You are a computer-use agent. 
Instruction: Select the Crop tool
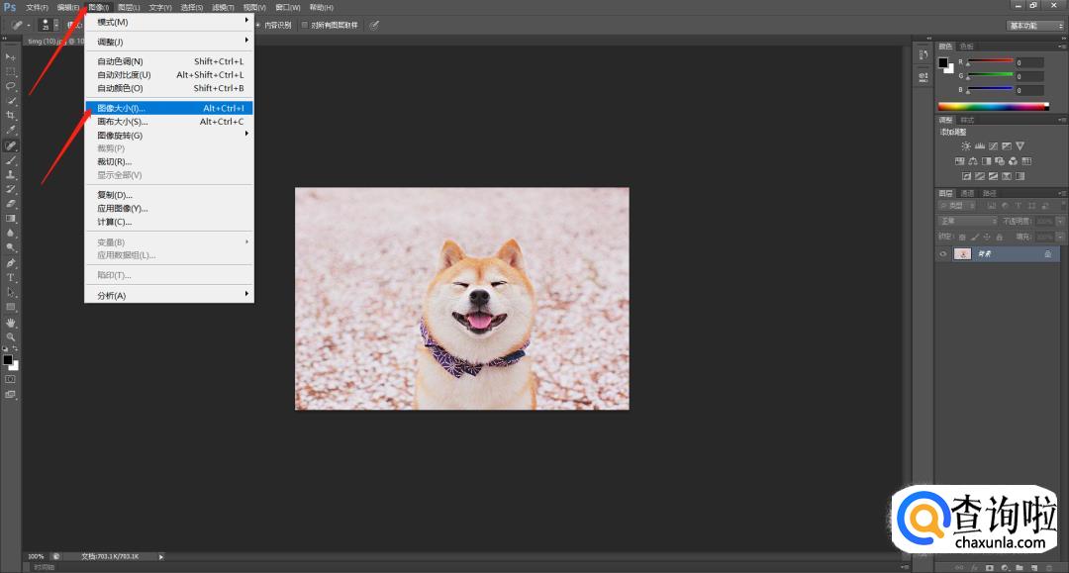tap(11, 116)
